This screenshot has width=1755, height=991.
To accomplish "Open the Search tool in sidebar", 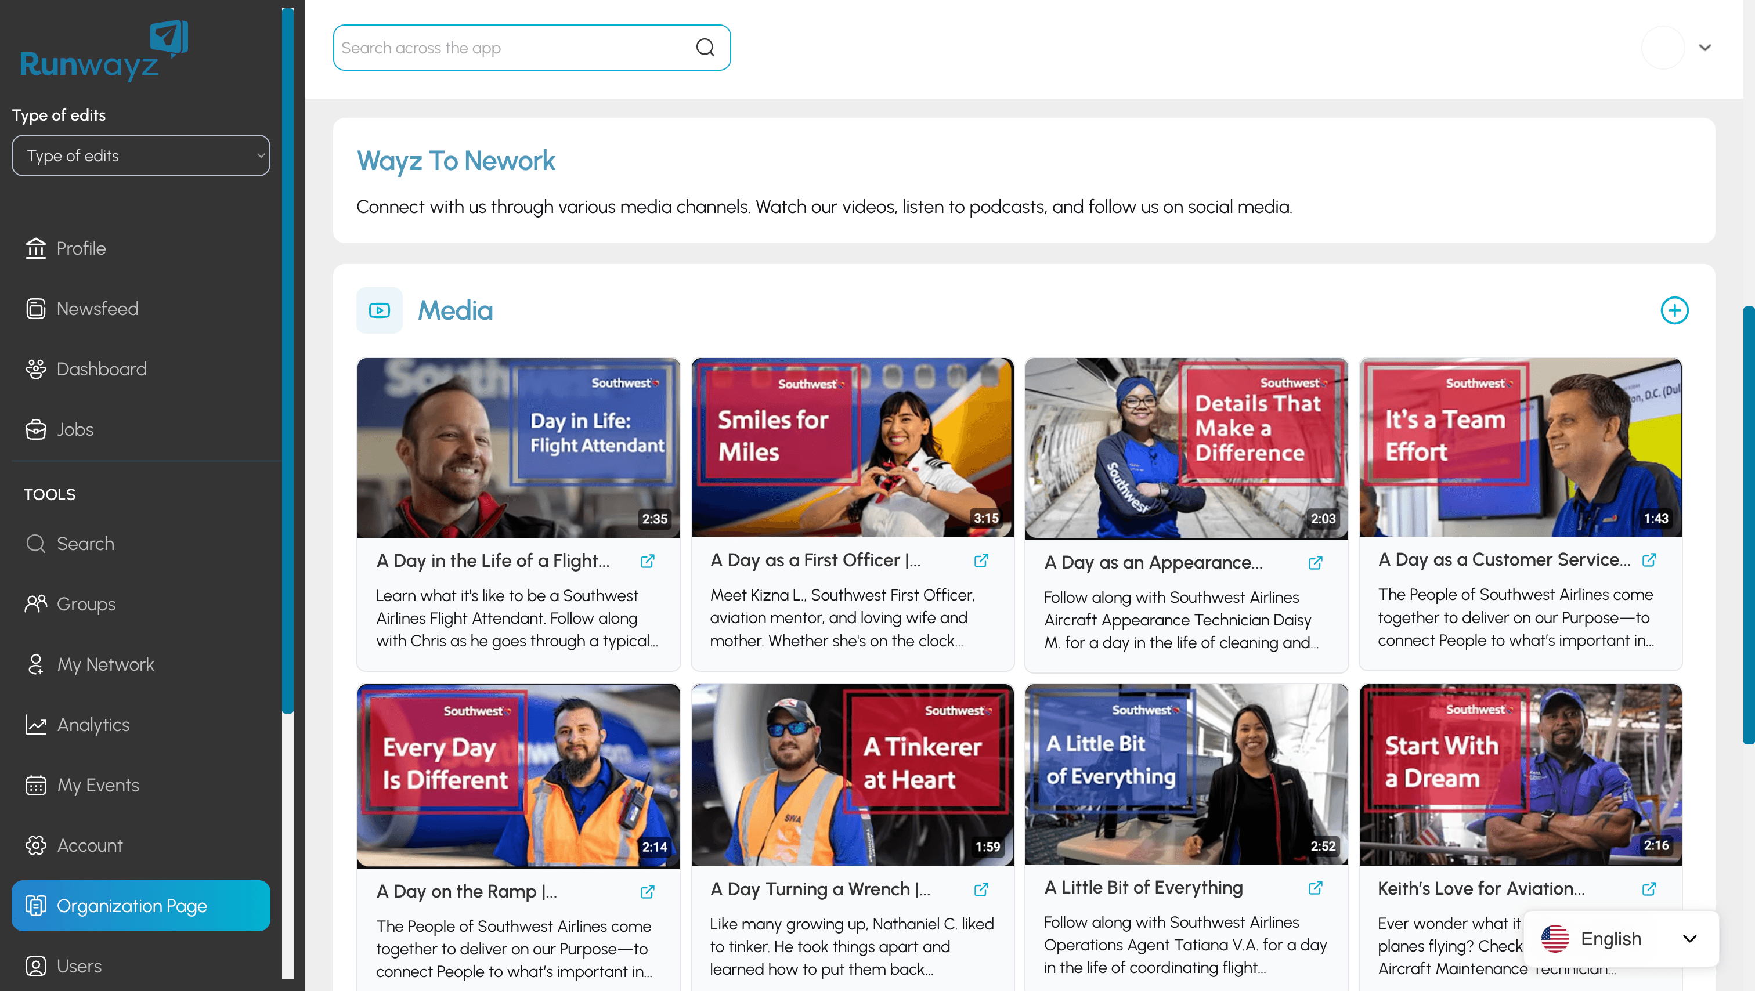I will point(141,544).
